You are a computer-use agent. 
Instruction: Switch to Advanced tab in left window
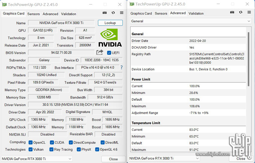click(50, 14)
